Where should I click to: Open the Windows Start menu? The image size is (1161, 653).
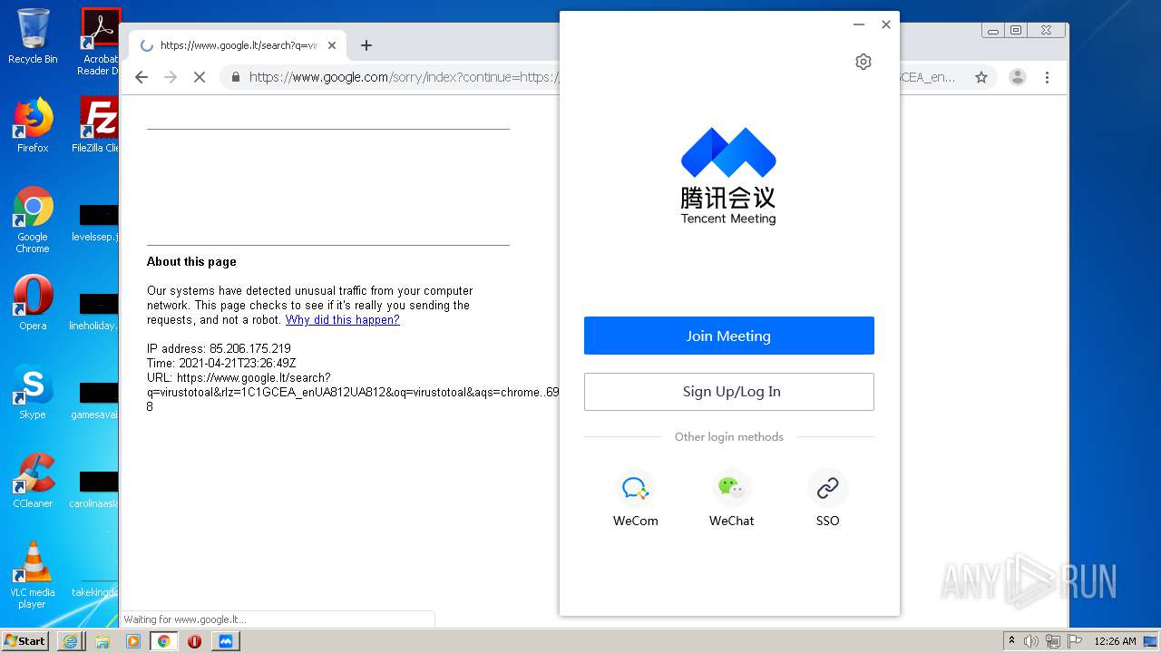(x=25, y=641)
